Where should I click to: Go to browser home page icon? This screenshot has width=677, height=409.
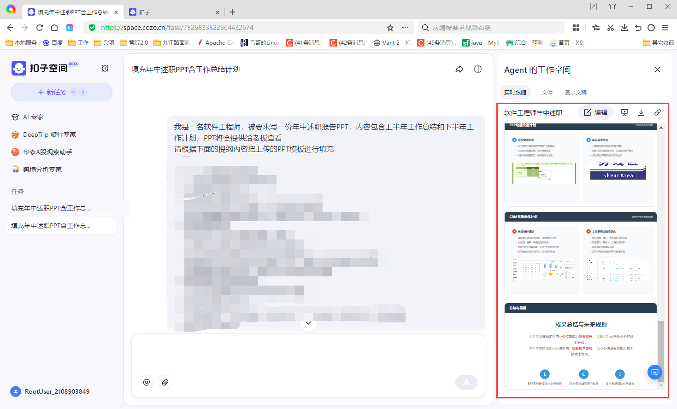click(x=54, y=28)
